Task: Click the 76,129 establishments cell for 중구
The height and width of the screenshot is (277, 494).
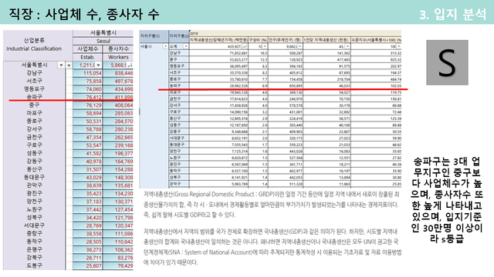Action: (88, 105)
